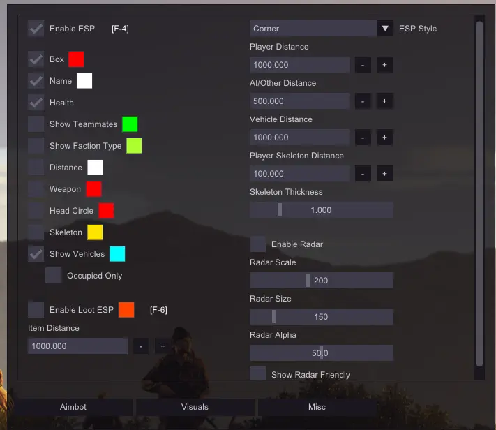496x430 pixels.
Task: Click the orange Enable Loot ESP swatch
Action: pos(126,310)
